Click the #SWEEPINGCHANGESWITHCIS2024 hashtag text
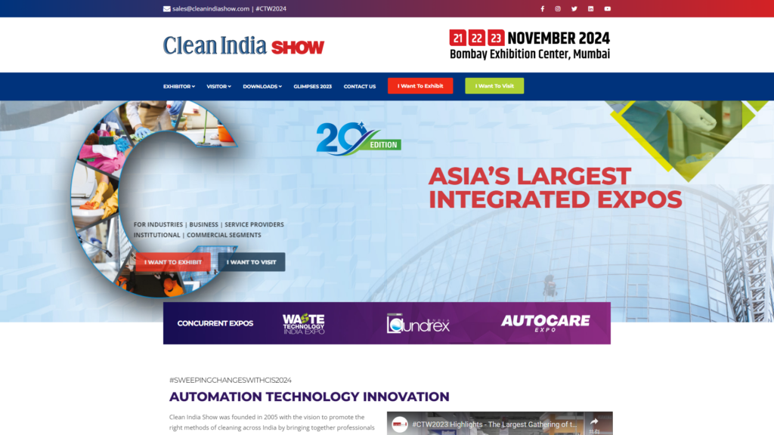 pos(230,381)
